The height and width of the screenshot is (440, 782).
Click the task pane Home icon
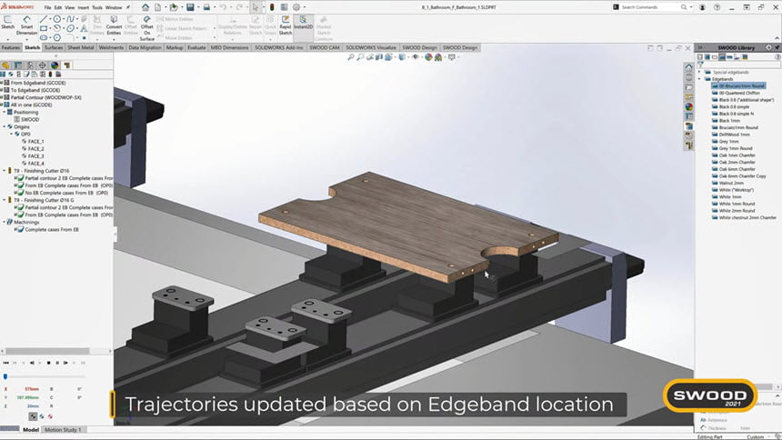click(x=688, y=67)
